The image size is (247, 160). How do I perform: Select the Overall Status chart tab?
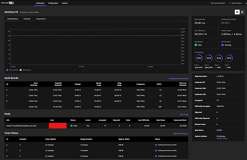[x=12, y=19]
